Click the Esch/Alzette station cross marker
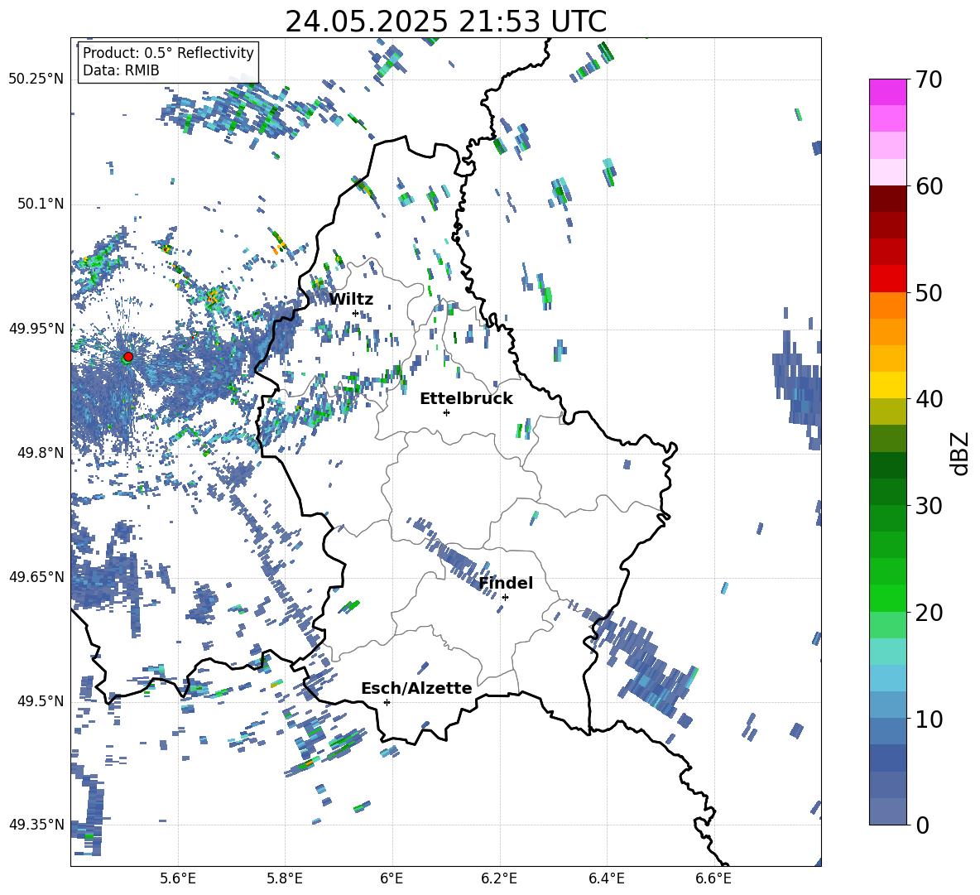 point(387,702)
